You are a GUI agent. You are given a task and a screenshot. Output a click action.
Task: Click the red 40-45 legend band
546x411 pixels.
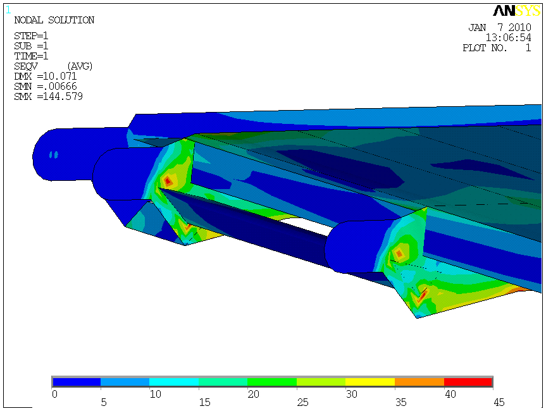click(468, 382)
